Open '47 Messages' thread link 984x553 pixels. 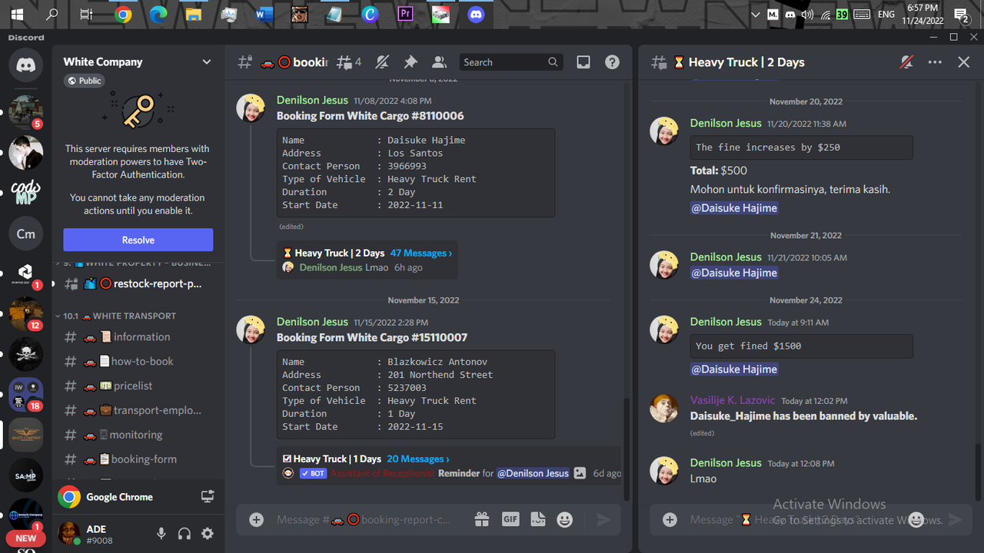coord(421,253)
